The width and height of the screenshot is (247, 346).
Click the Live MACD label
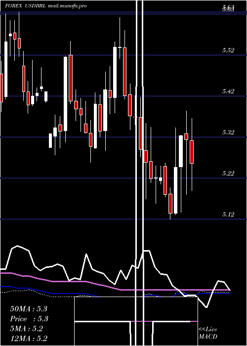(x=208, y=333)
